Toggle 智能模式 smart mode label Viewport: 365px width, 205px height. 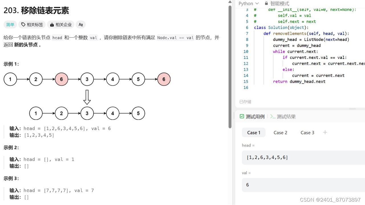279,3
